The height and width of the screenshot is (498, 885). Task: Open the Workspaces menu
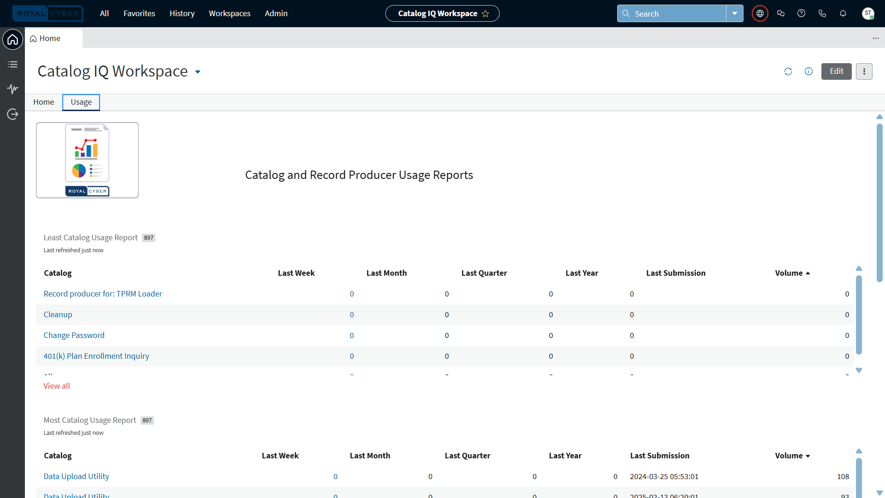(x=230, y=13)
